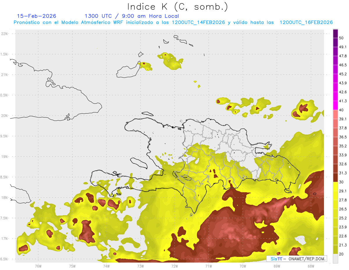Click the longitude axis label "73W"

[140, 266]
